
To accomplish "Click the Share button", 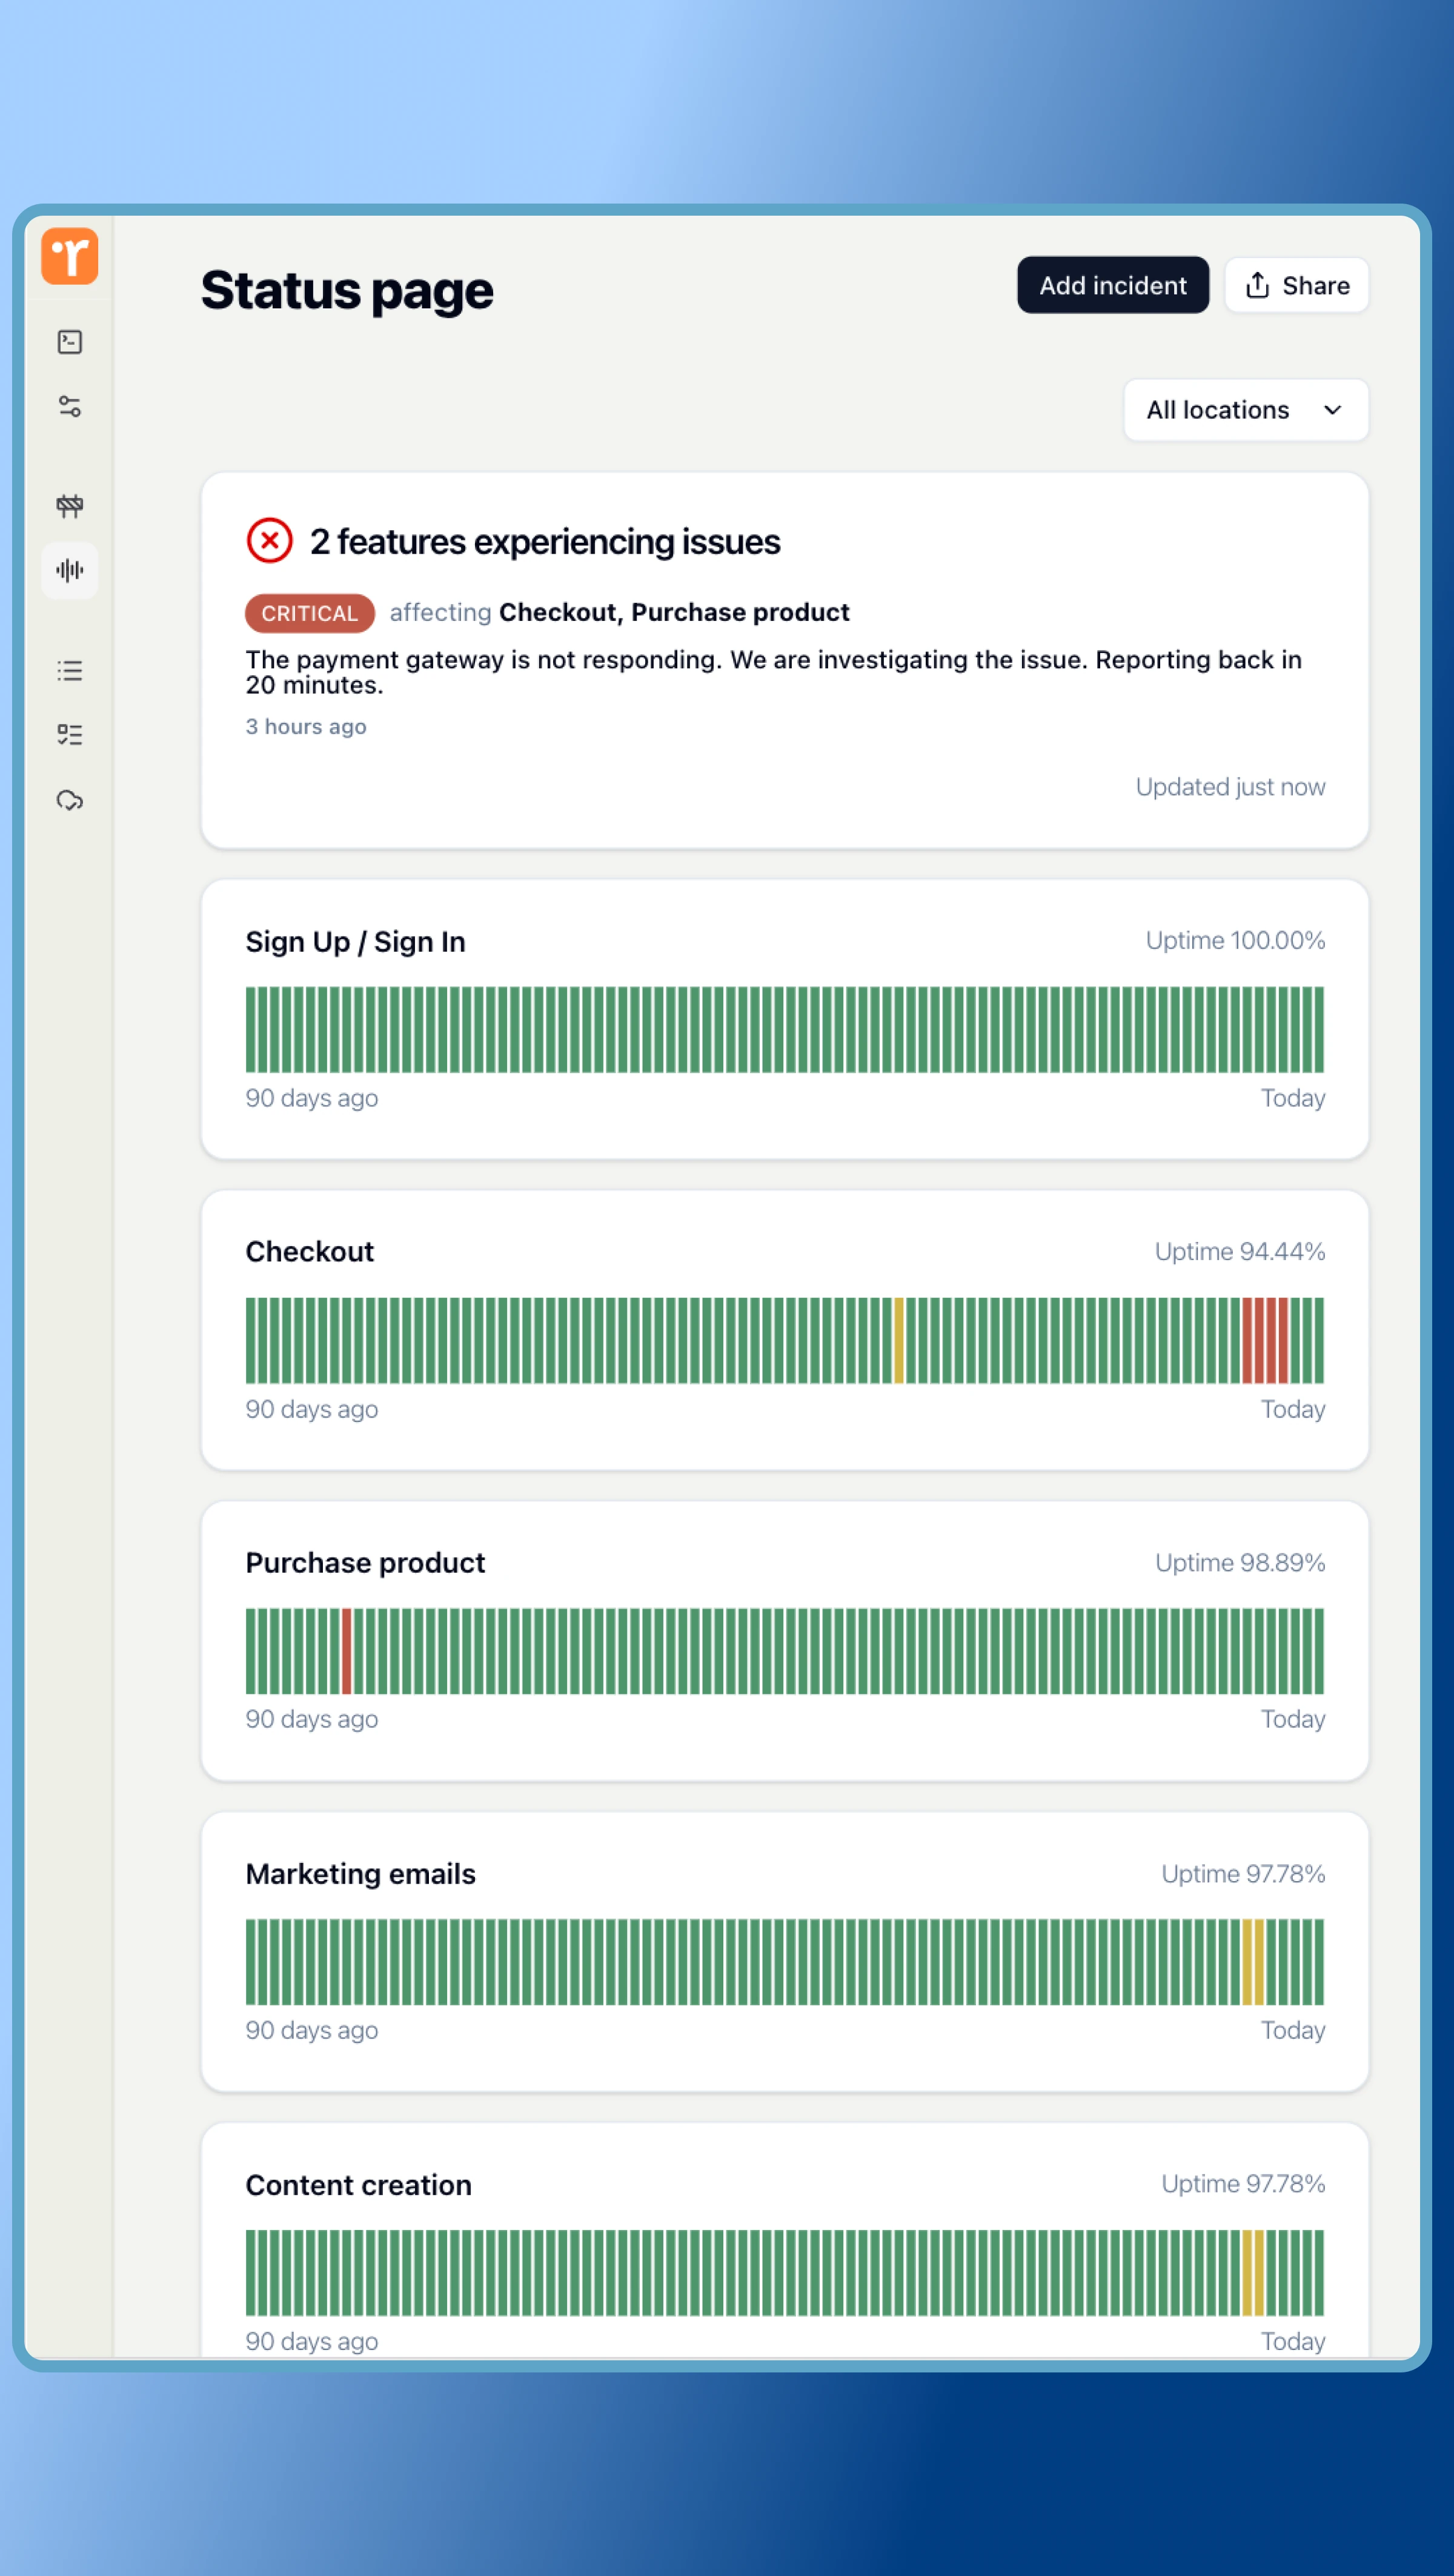I will click(1296, 286).
